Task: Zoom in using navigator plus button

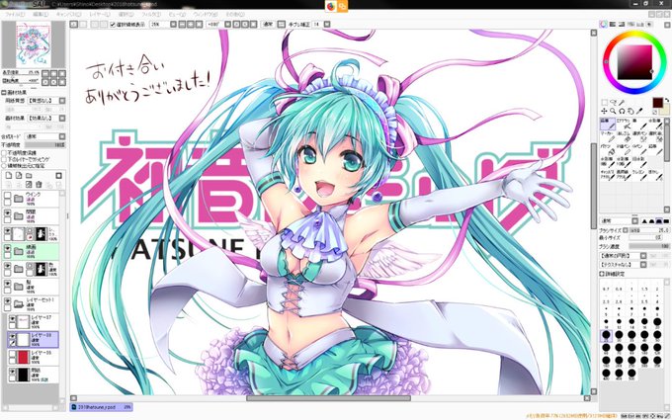Action: [x=53, y=73]
